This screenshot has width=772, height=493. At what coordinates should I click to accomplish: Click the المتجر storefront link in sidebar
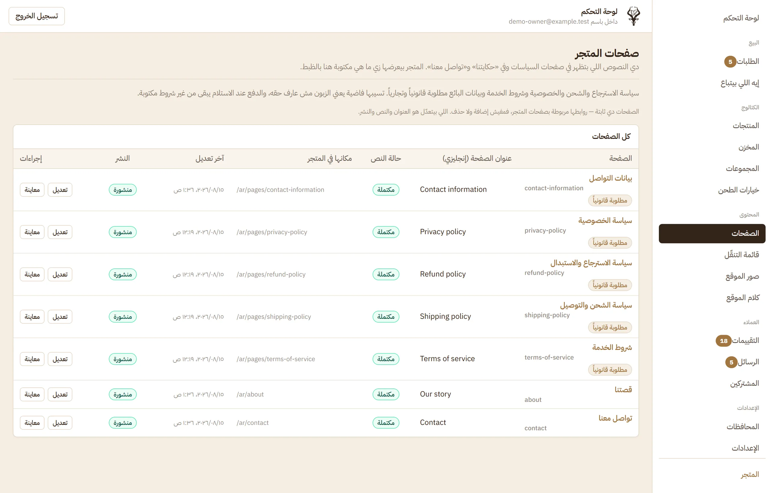coord(750,474)
